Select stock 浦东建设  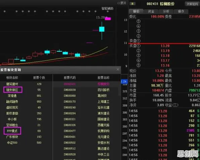tap(103, 113)
